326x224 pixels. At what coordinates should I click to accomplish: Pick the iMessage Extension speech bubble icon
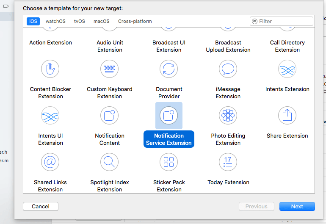pyautogui.click(x=228, y=69)
